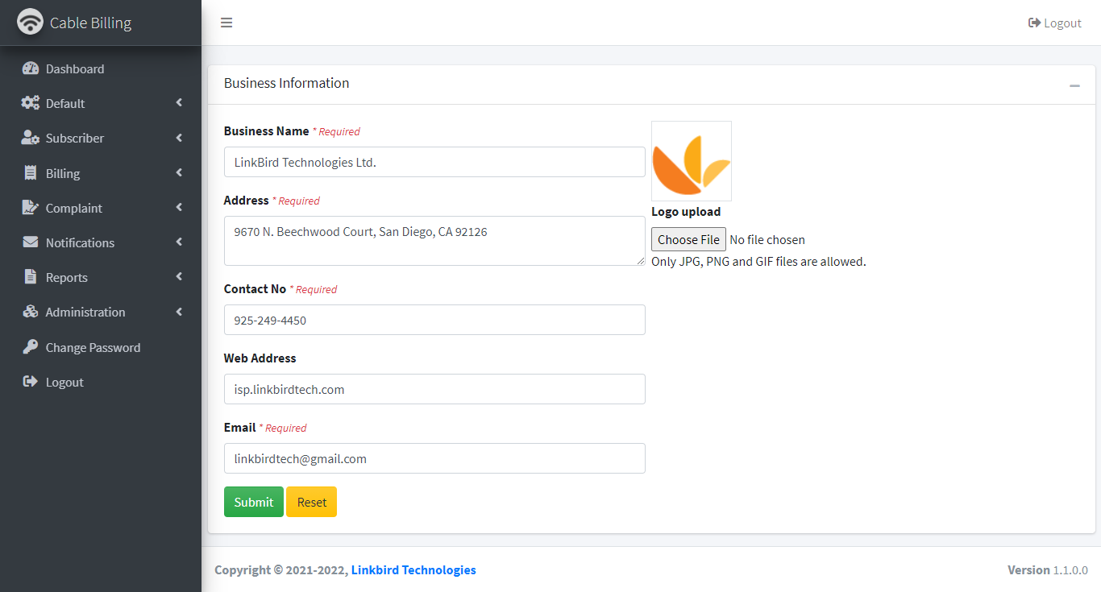Expand the Reports submenu arrow
Viewport: 1101px width, 592px height.
tap(179, 277)
